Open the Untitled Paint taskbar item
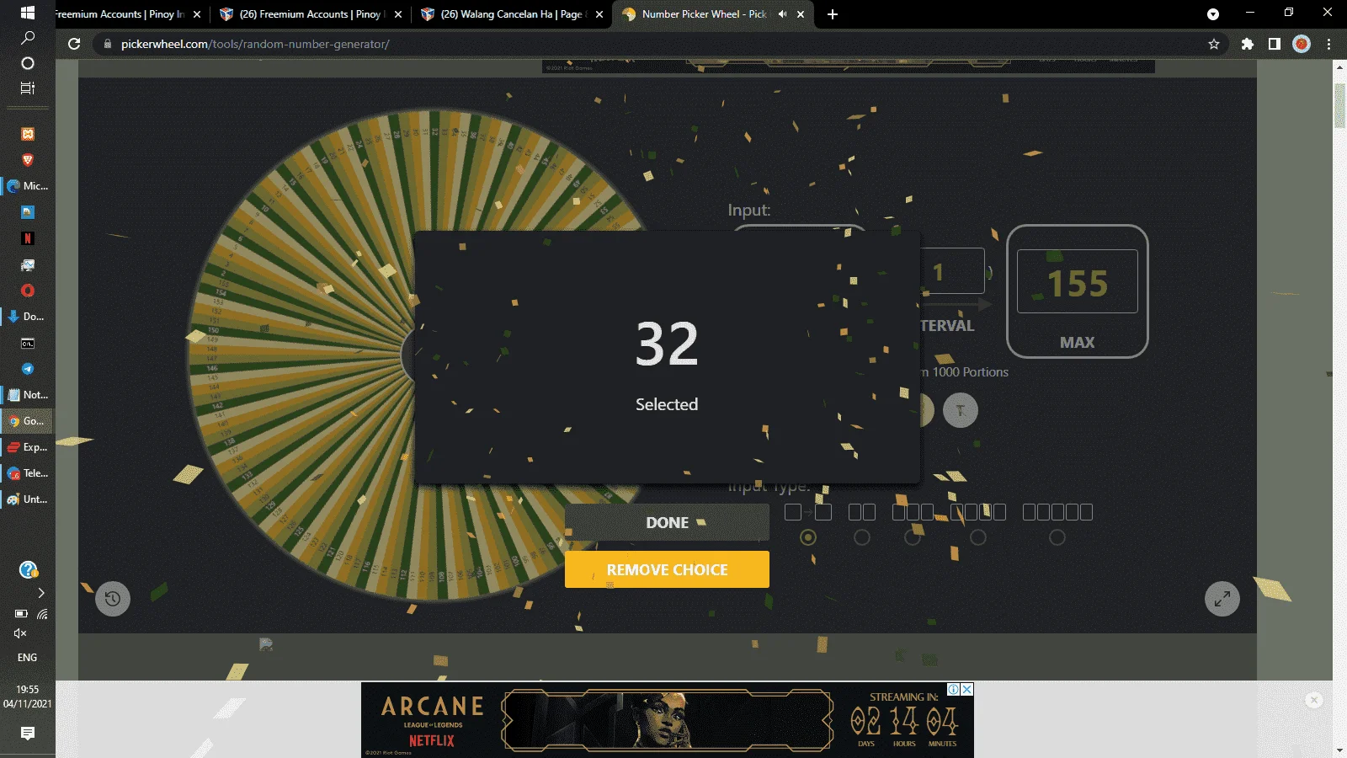The height and width of the screenshot is (758, 1347). tap(27, 499)
